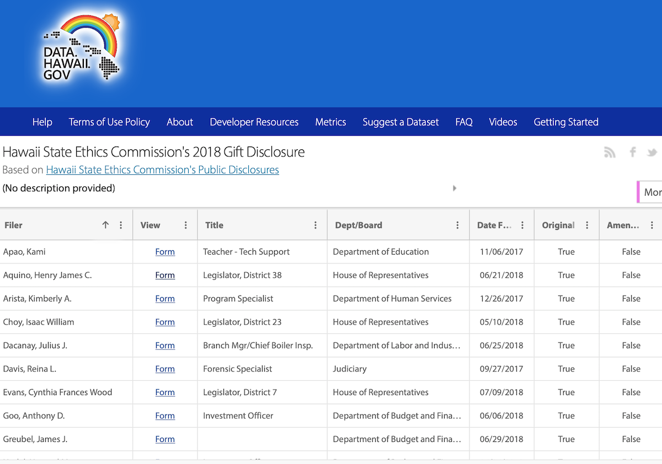
Task: Open the RSS feed icon
Action: pos(610,153)
